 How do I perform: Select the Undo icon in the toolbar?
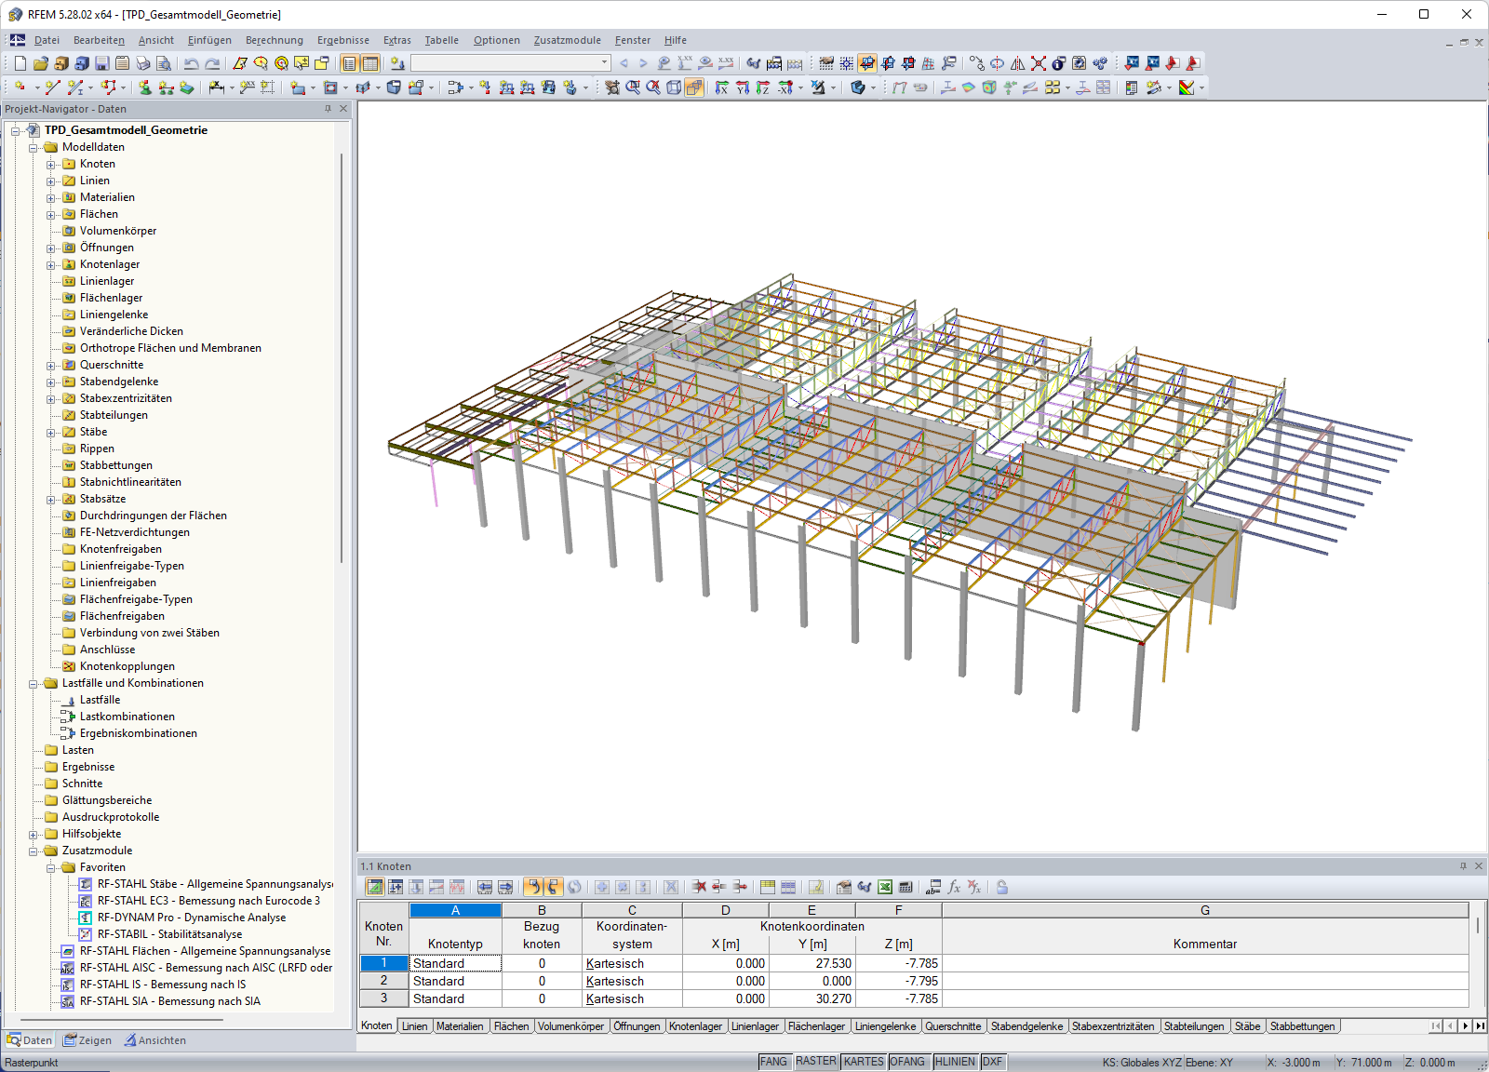[x=191, y=63]
